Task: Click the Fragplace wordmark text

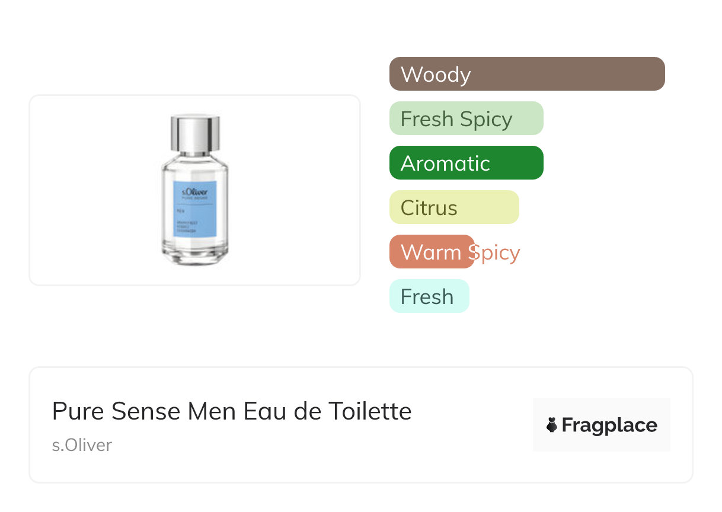Action: click(x=609, y=425)
